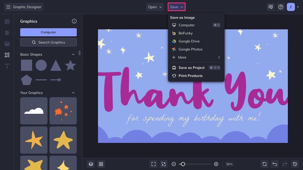Add the arrow line shape

(x=56, y=80)
